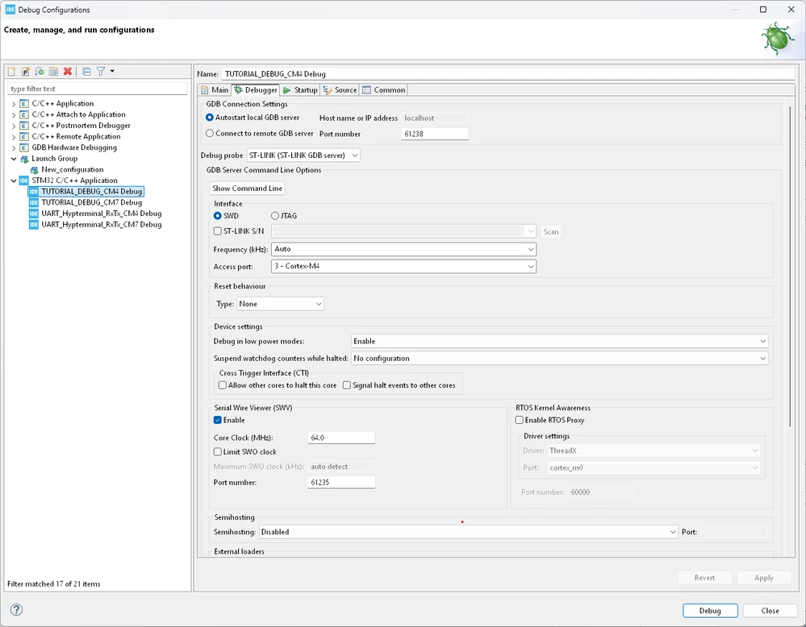The image size is (806, 627).
Task: Select GDB Hardware Debugging entry
Action: tap(74, 147)
